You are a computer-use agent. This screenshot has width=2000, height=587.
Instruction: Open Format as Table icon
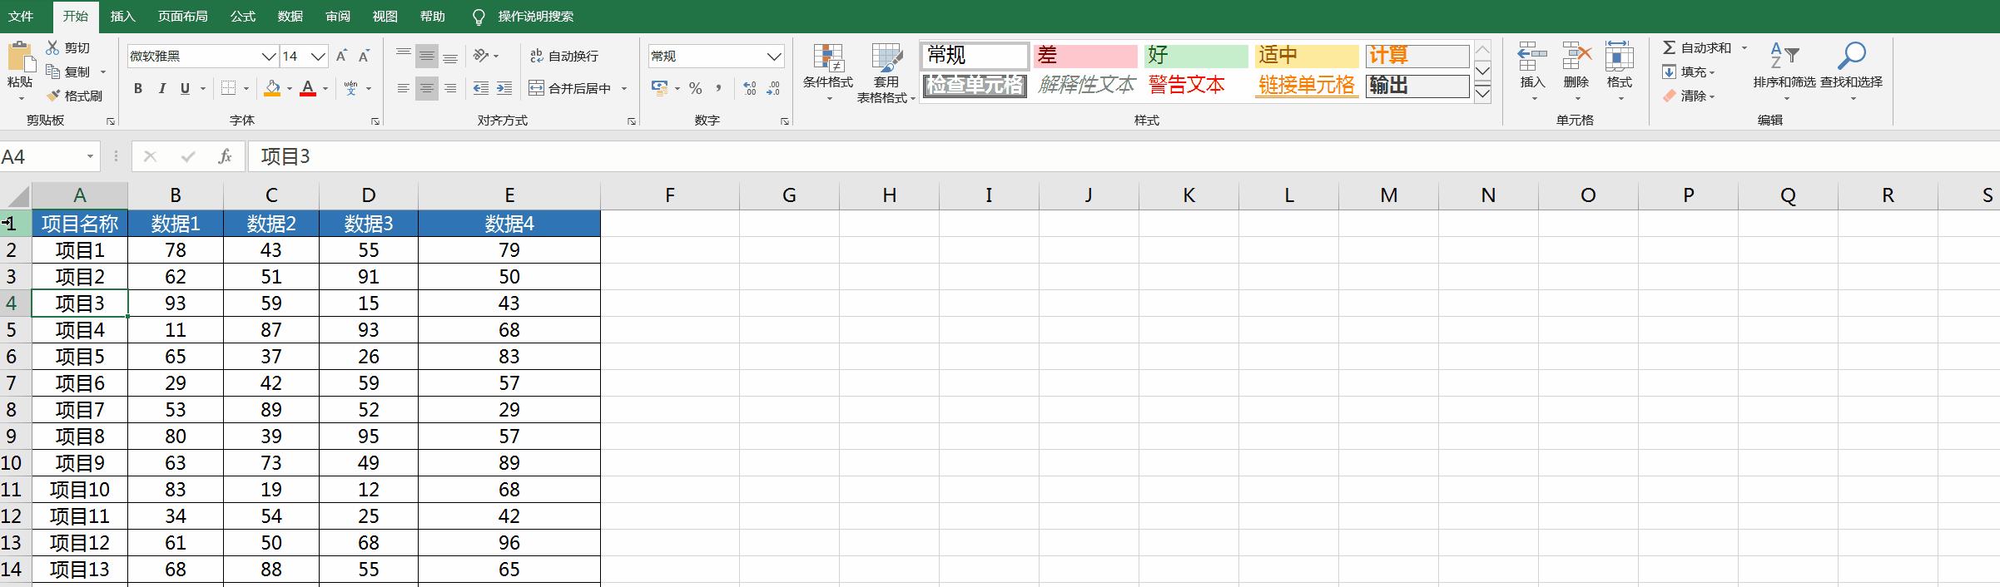point(886,58)
